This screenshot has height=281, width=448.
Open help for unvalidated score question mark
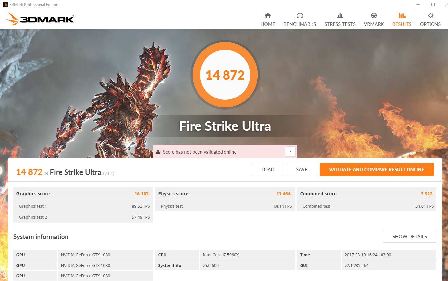pyautogui.click(x=290, y=152)
